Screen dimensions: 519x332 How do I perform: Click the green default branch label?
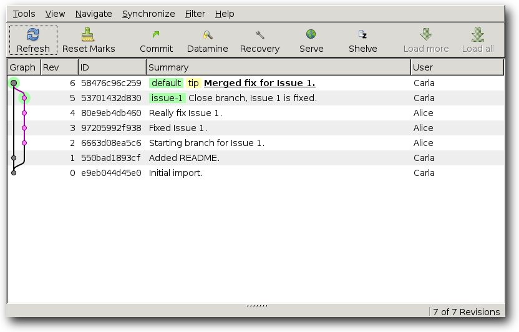166,83
